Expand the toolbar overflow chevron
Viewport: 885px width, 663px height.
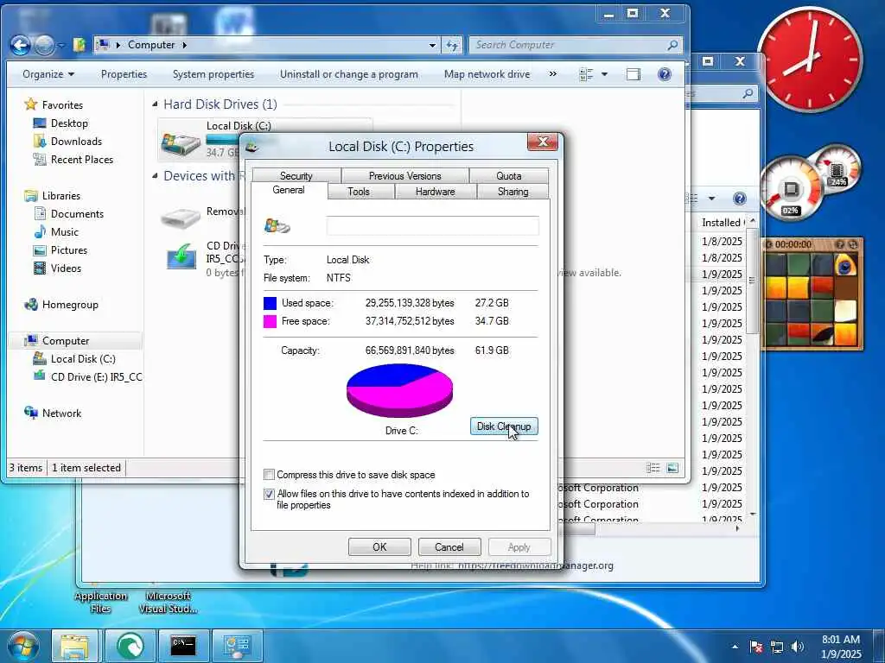[552, 74]
